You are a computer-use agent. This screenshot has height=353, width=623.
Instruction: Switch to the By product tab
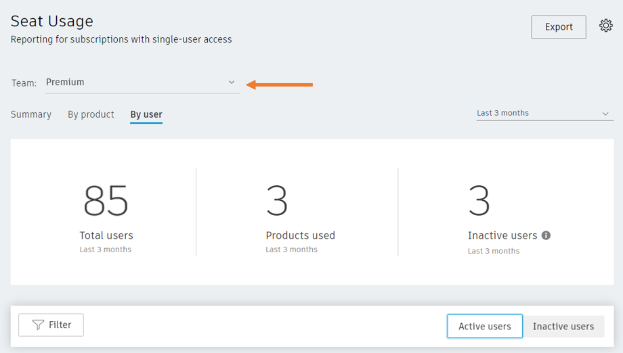click(x=91, y=114)
